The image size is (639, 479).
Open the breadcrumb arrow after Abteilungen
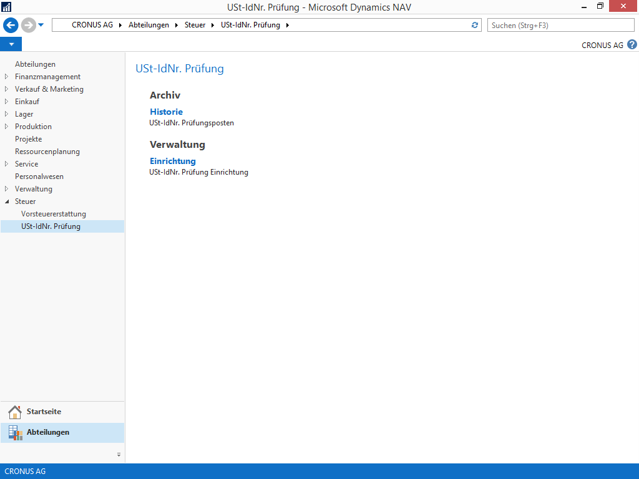[x=177, y=25]
